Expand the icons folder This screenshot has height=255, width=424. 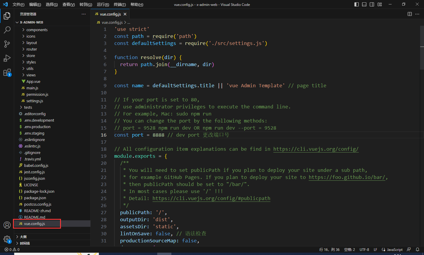(x=52, y=36)
